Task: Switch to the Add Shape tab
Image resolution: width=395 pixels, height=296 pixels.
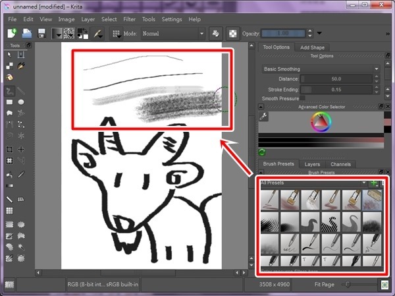Action: [x=313, y=47]
